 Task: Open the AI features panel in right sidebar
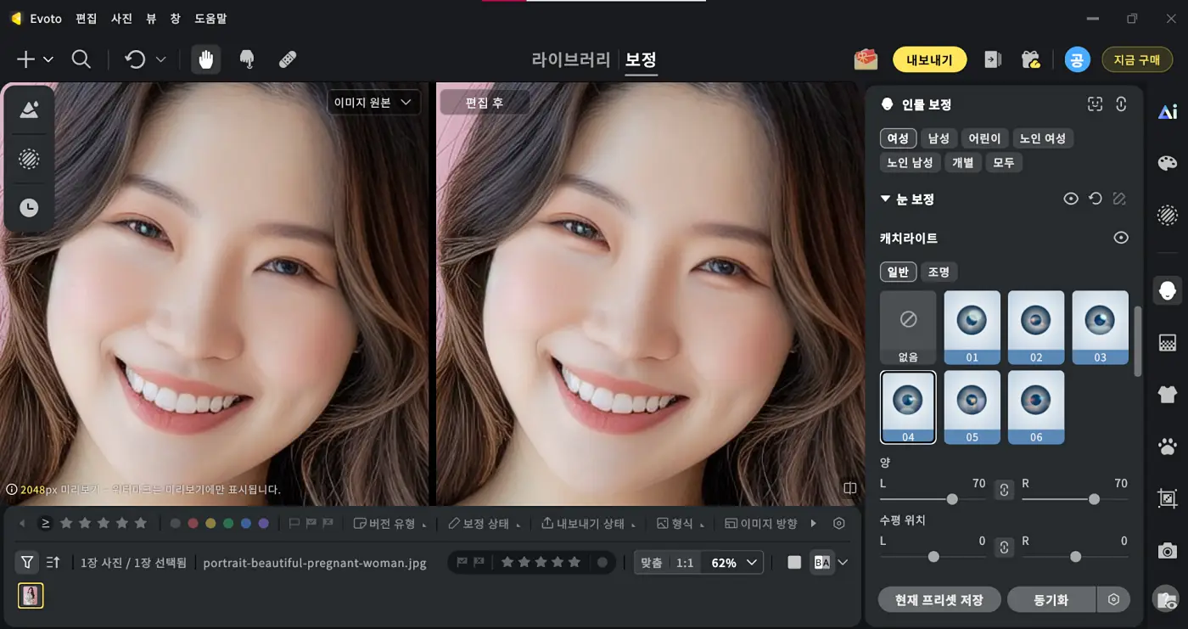(1168, 111)
